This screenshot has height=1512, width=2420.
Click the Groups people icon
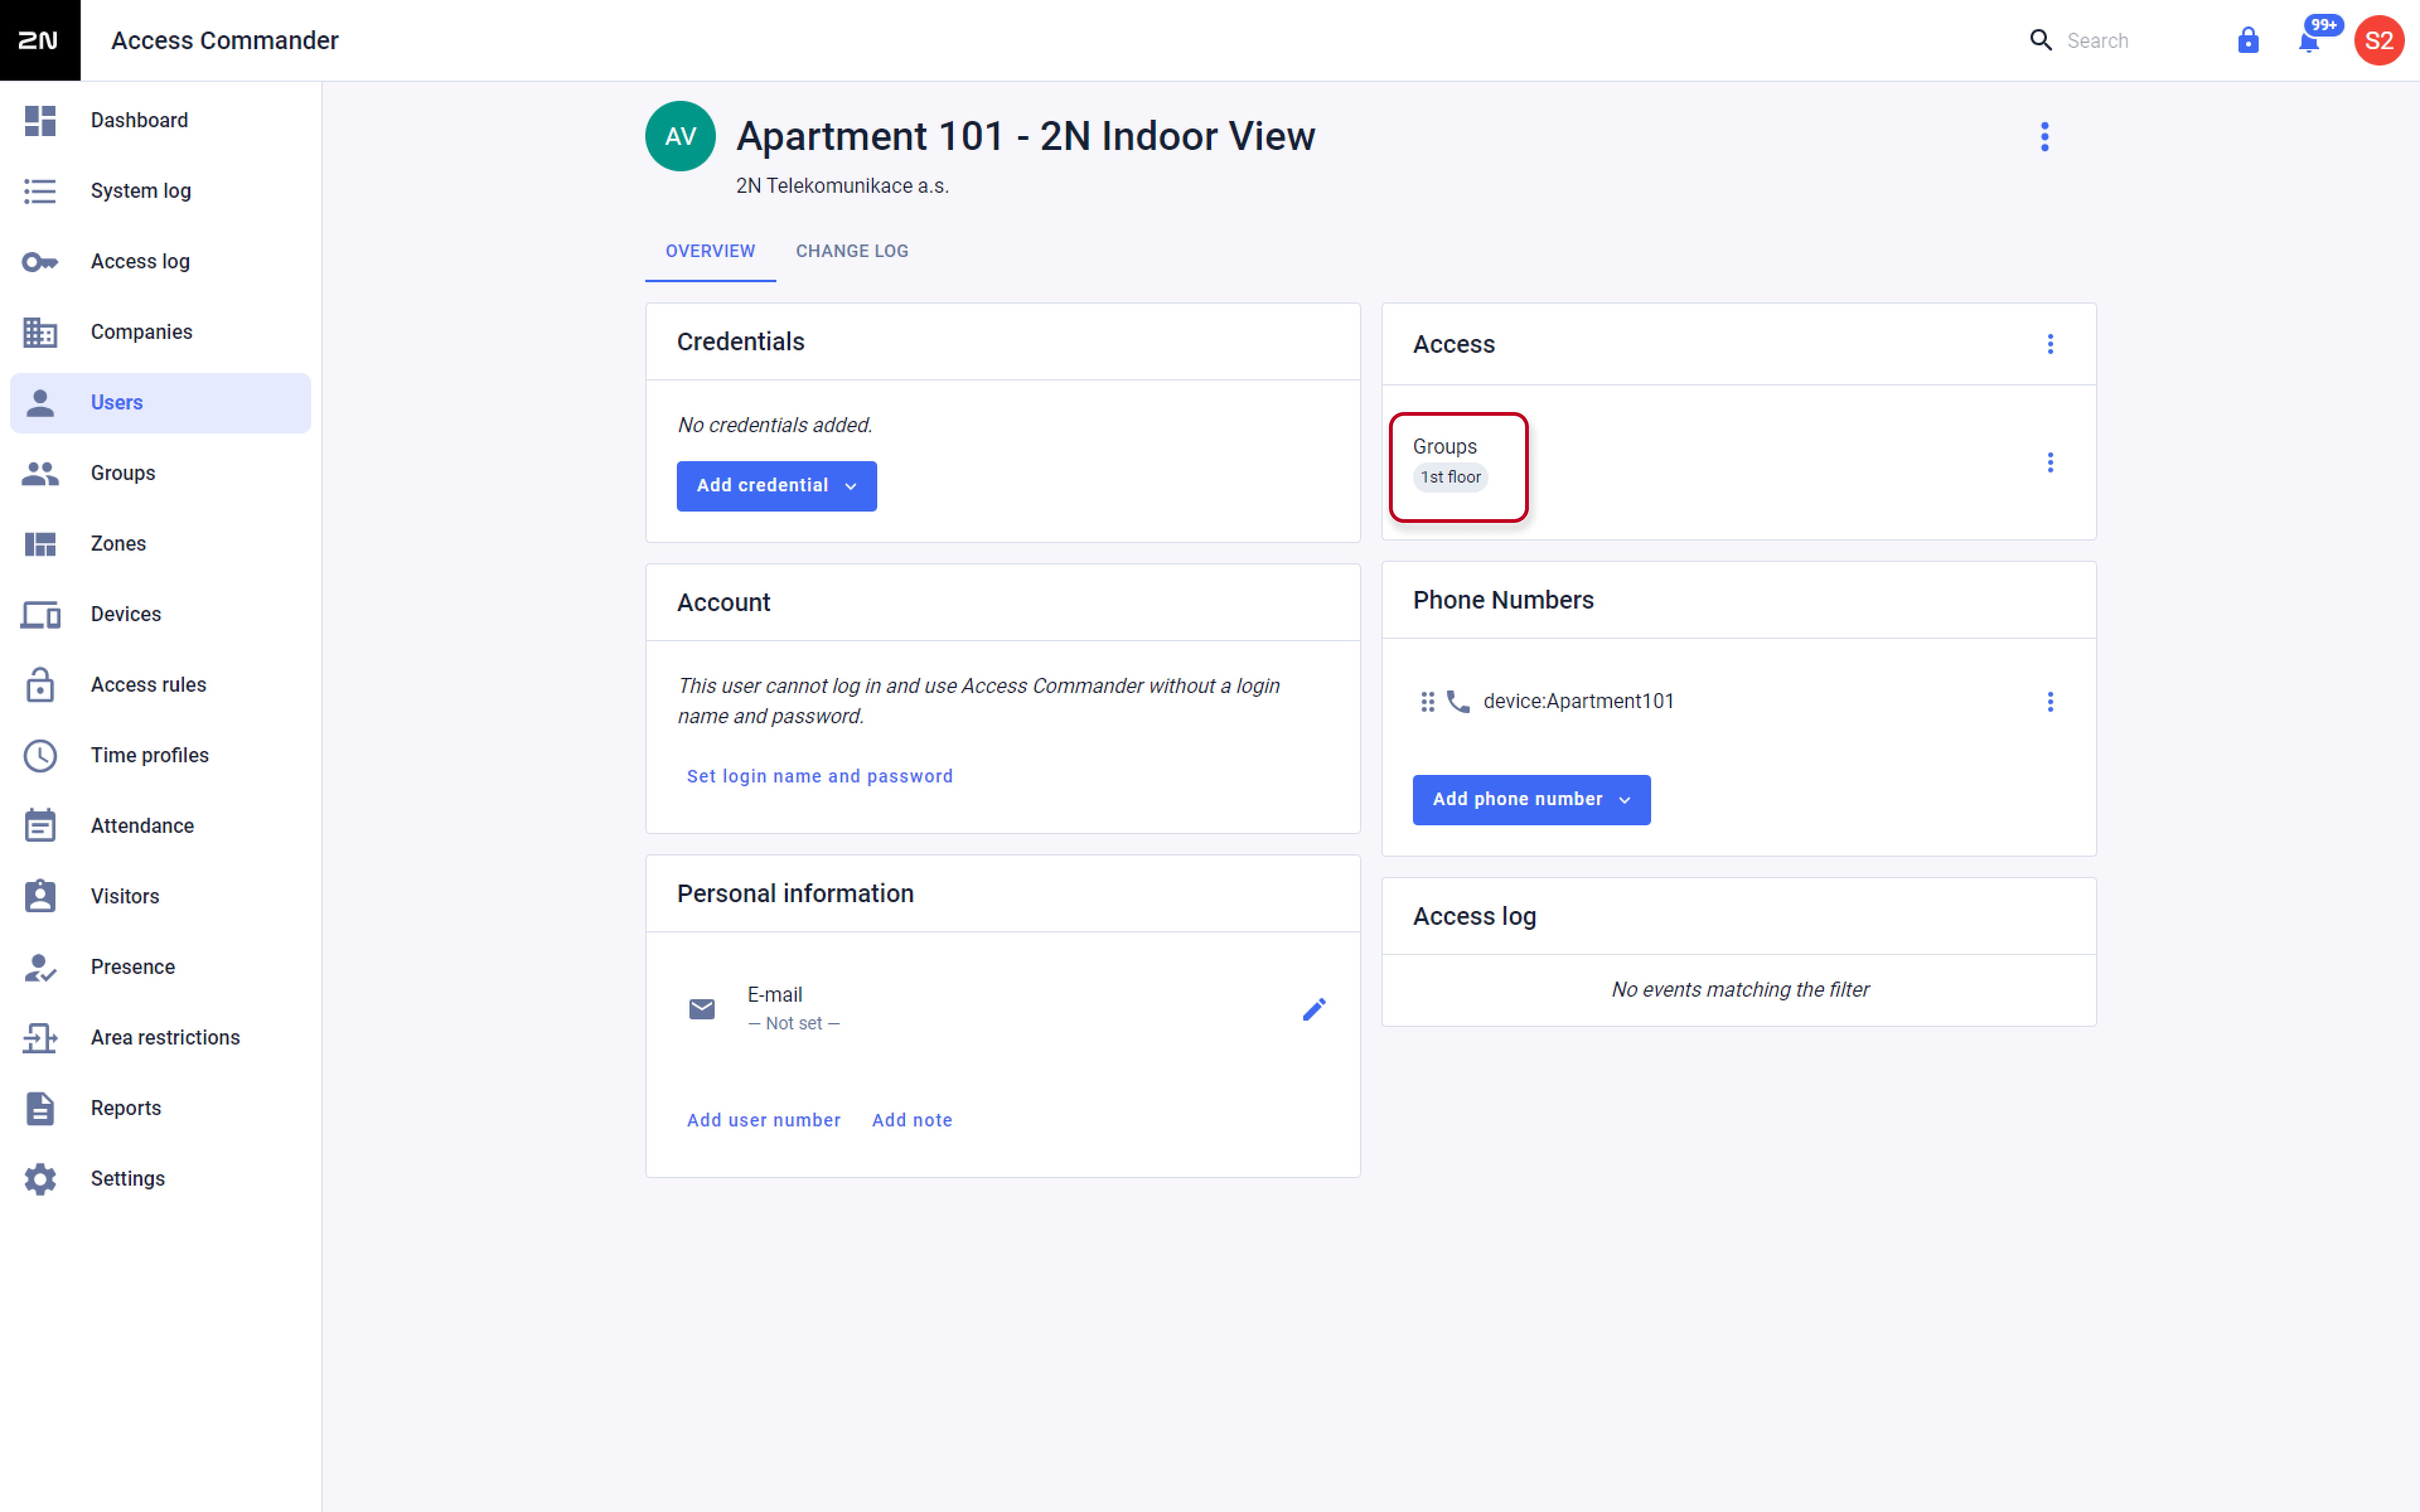pyautogui.click(x=40, y=473)
